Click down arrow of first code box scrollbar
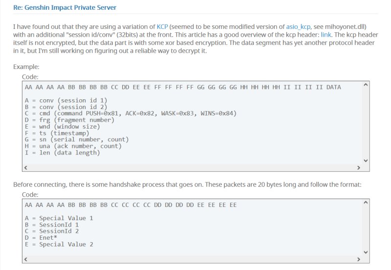The height and width of the screenshot is (270, 391). coord(366,161)
